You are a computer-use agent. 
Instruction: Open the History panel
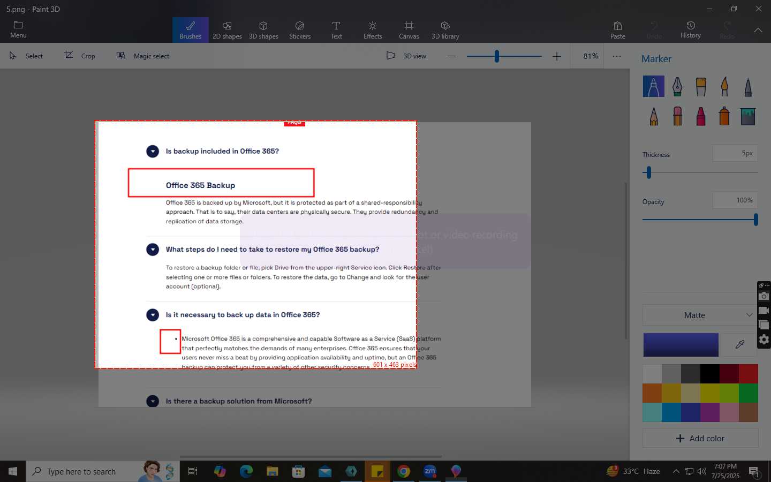[x=691, y=30]
